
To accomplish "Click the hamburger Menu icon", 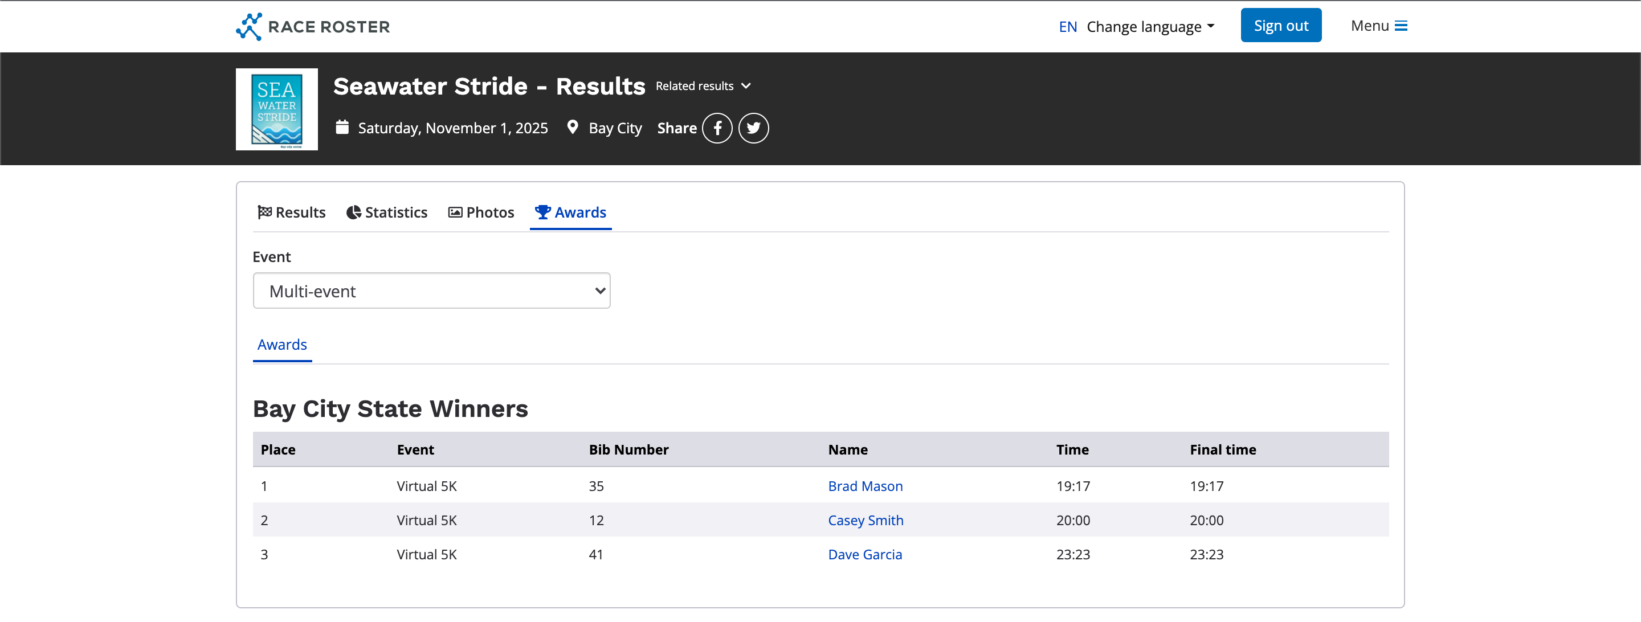I will (x=1401, y=26).
